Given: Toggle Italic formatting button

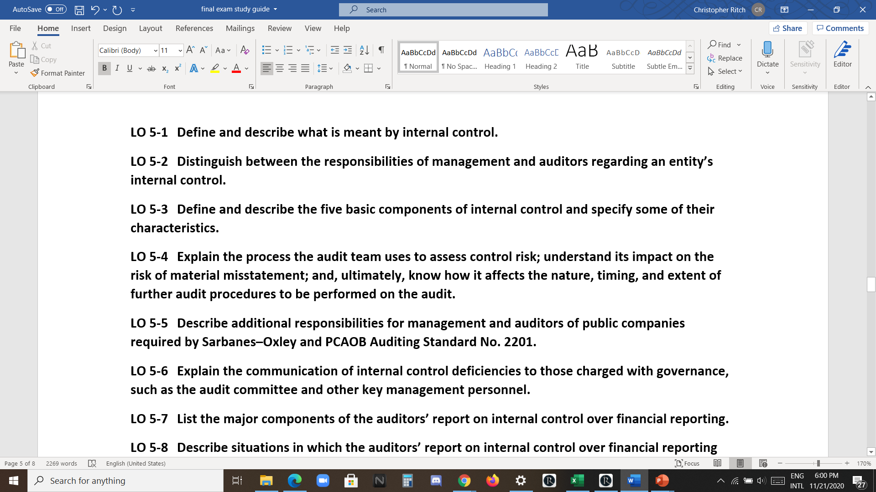Looking at the screenshot, I should 117,68.
